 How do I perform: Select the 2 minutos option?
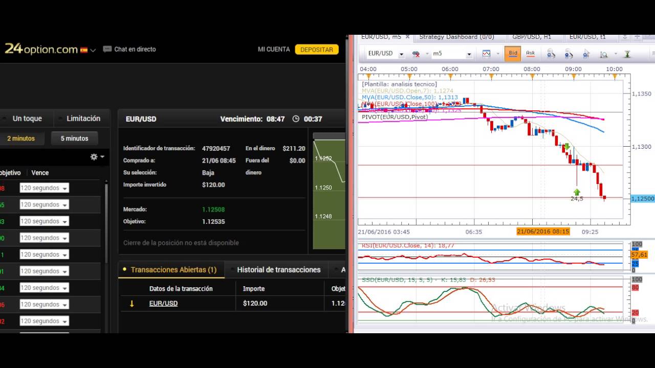point(21,139)
